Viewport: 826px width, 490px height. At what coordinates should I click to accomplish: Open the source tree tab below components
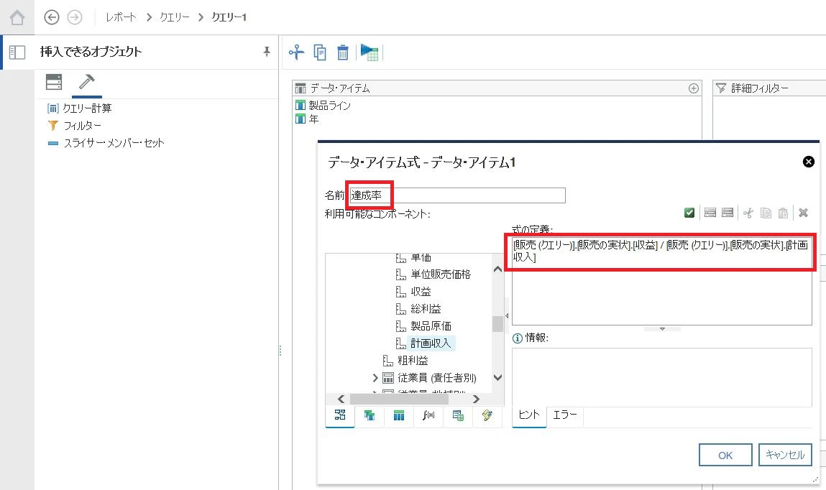pos(340,415)
